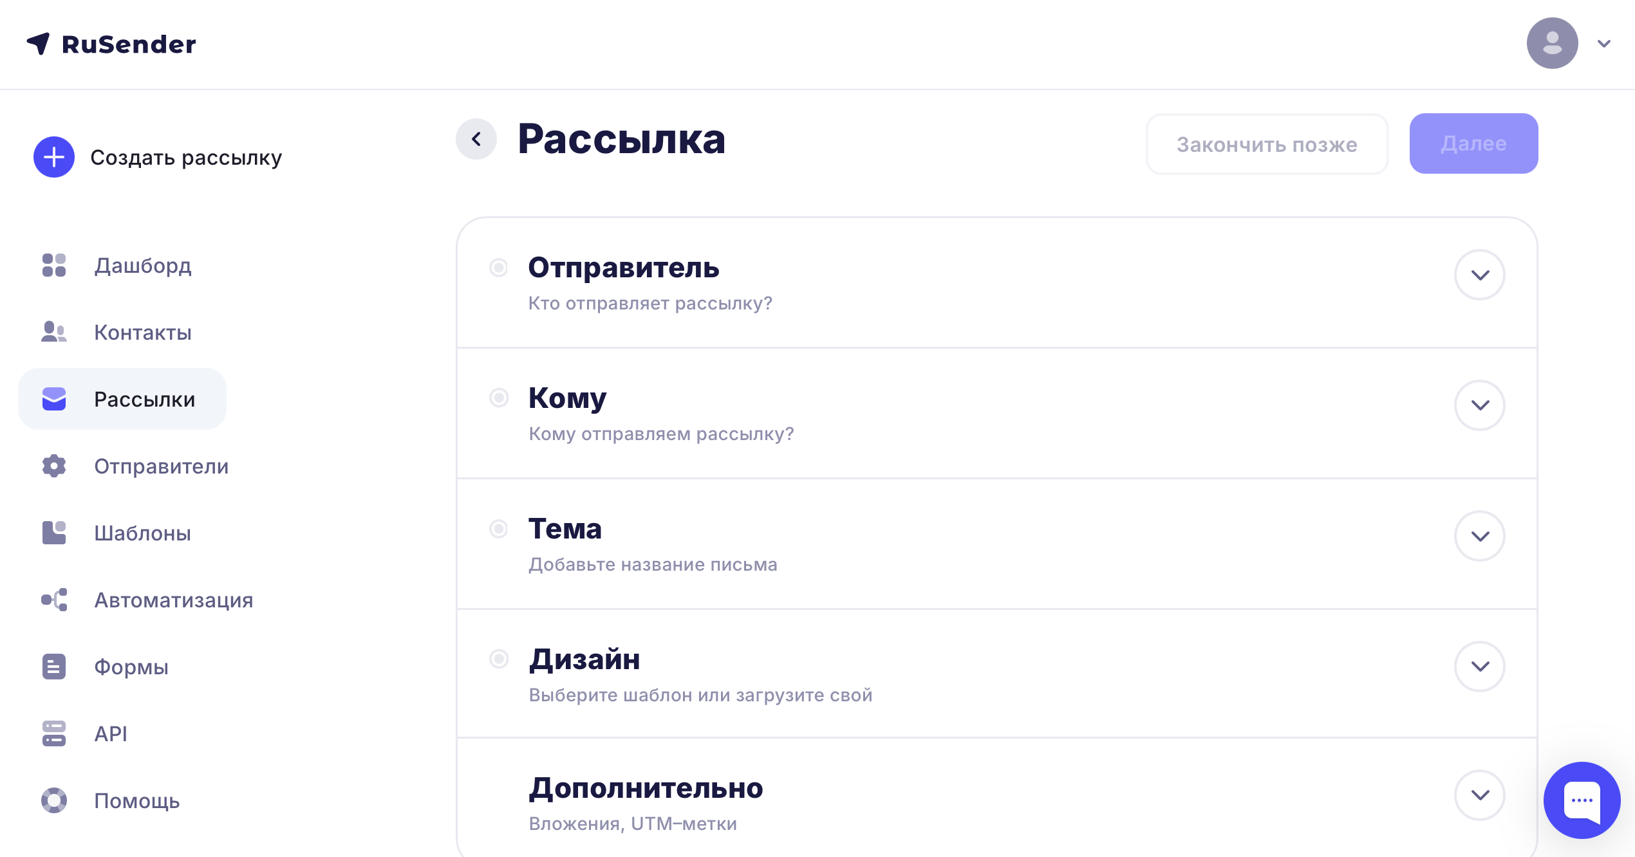Expand the Дизайн section chevron

tap(1480, 667)
